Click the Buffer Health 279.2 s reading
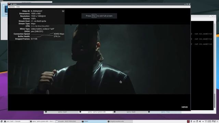The height and width of the screenshot is (123, 219). [x=57, y=37]
